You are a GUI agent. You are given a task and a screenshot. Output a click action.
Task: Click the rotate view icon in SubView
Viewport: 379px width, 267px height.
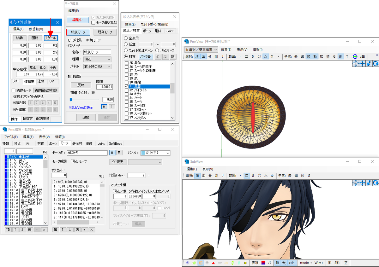376,183
